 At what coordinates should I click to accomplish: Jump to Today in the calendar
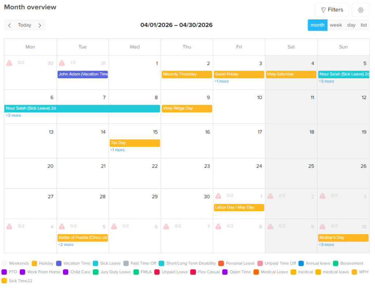point(25,25)
